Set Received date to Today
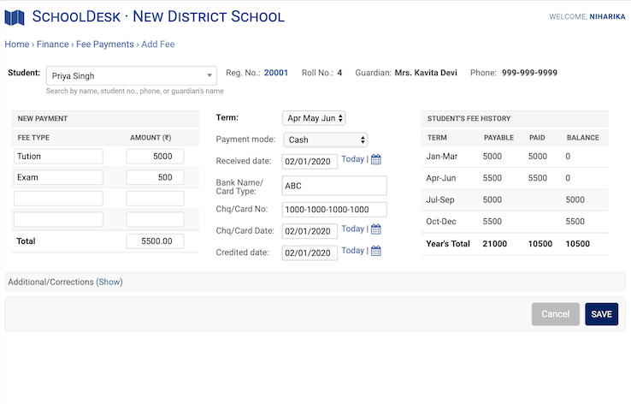Screen dimensions: 631x404 pos(352,159)
